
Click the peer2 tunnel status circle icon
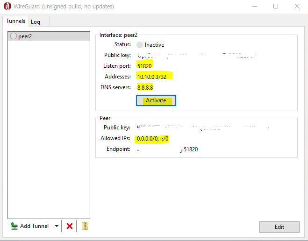point(14,36)
